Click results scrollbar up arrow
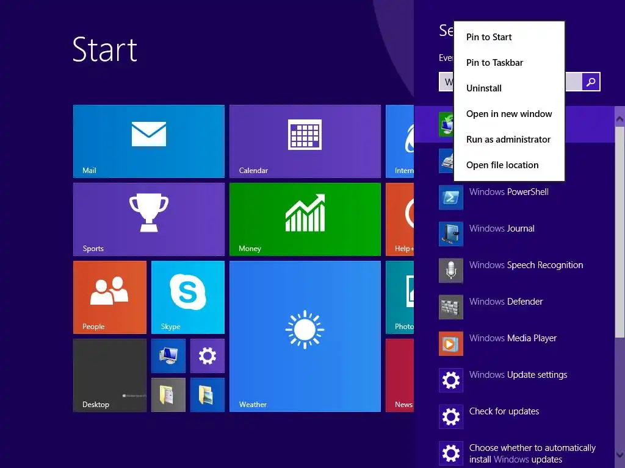 tap(620, 119)
